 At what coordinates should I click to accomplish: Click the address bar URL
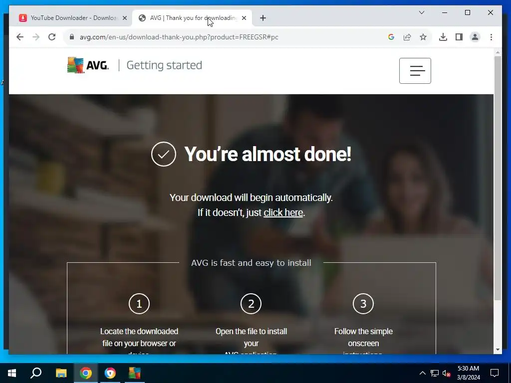pyautogui.click(x=179, y=37)
